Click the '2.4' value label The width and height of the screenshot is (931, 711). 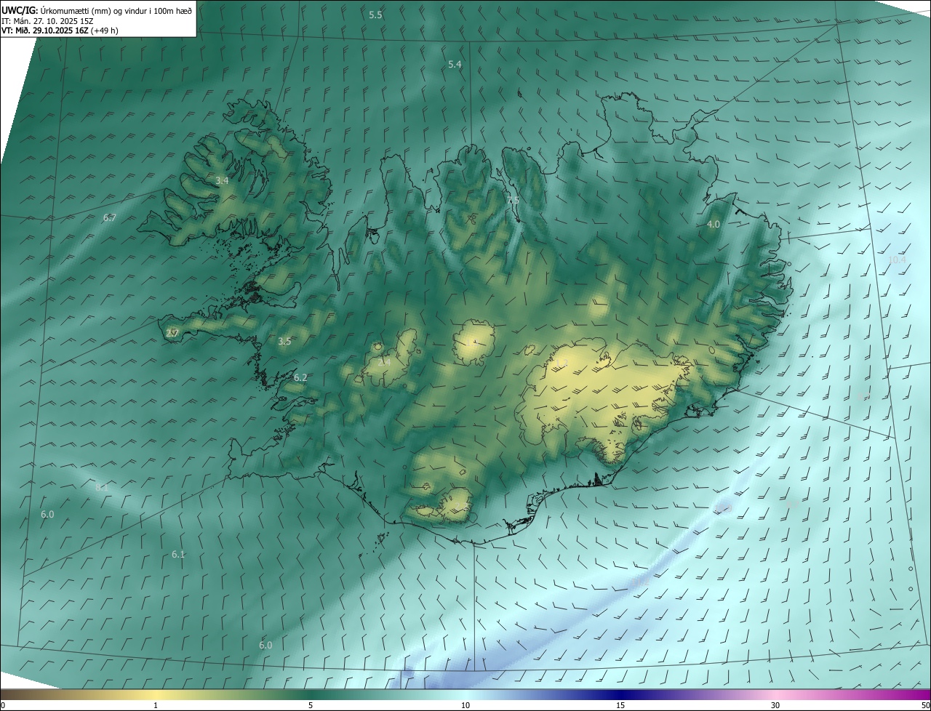(x=384, y=362)
